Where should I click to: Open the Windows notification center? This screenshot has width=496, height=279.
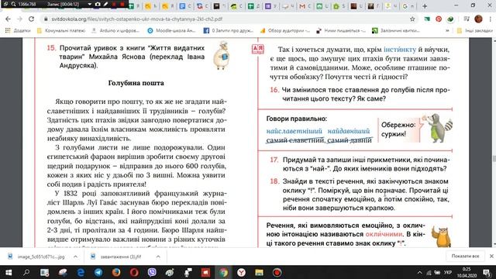pos(487,273)
